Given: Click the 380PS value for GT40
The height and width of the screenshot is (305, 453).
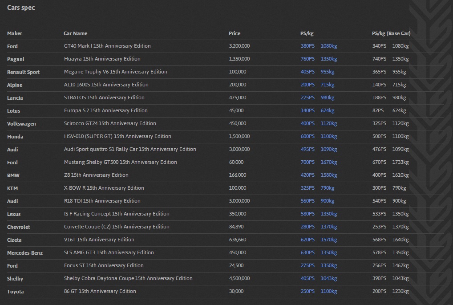Looking at the screenshot, I should pyautogui.click(x=307, y=46).
